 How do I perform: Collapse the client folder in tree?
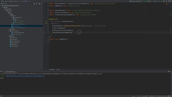pos(6,11)
